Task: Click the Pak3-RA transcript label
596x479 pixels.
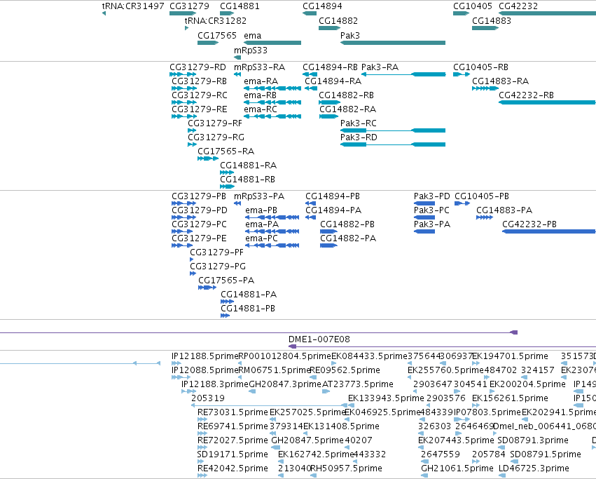Action: pyautogui.click(x=380, y=67)
